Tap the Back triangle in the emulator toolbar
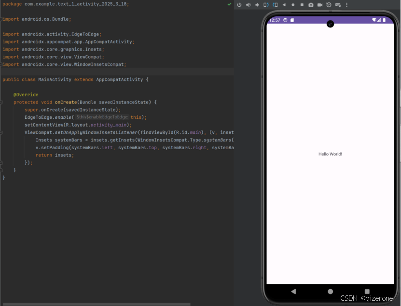The width and height of the screenshot is (401, 306). (284, 5)
